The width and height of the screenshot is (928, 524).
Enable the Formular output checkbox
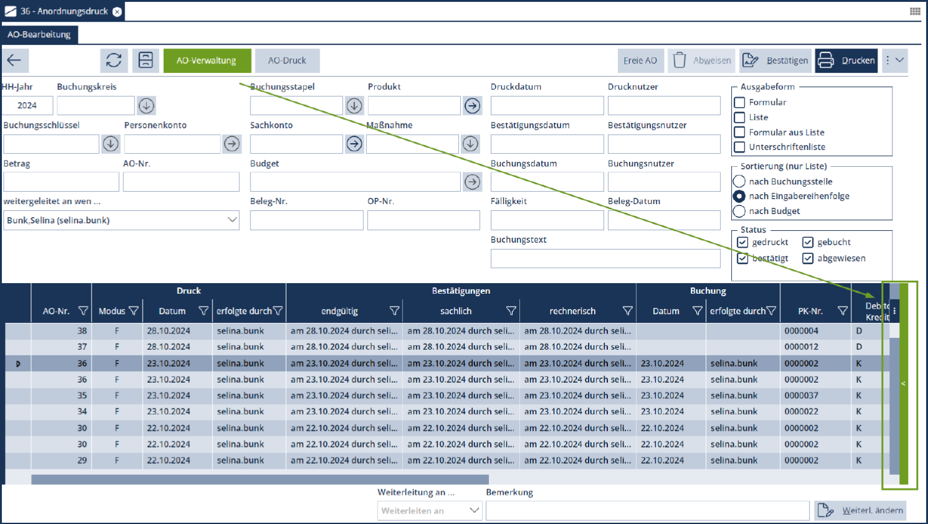tap(740, 103)
